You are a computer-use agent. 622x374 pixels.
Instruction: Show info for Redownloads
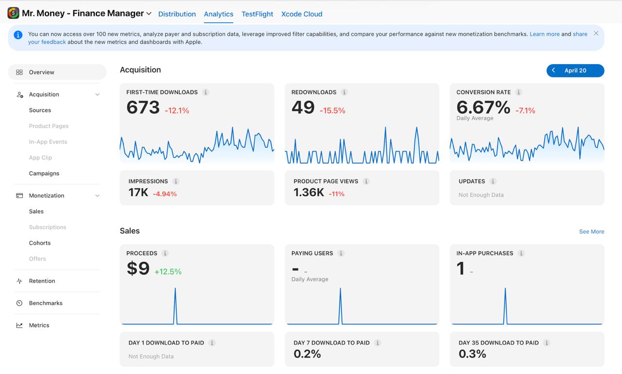click(x=344, y=92)
